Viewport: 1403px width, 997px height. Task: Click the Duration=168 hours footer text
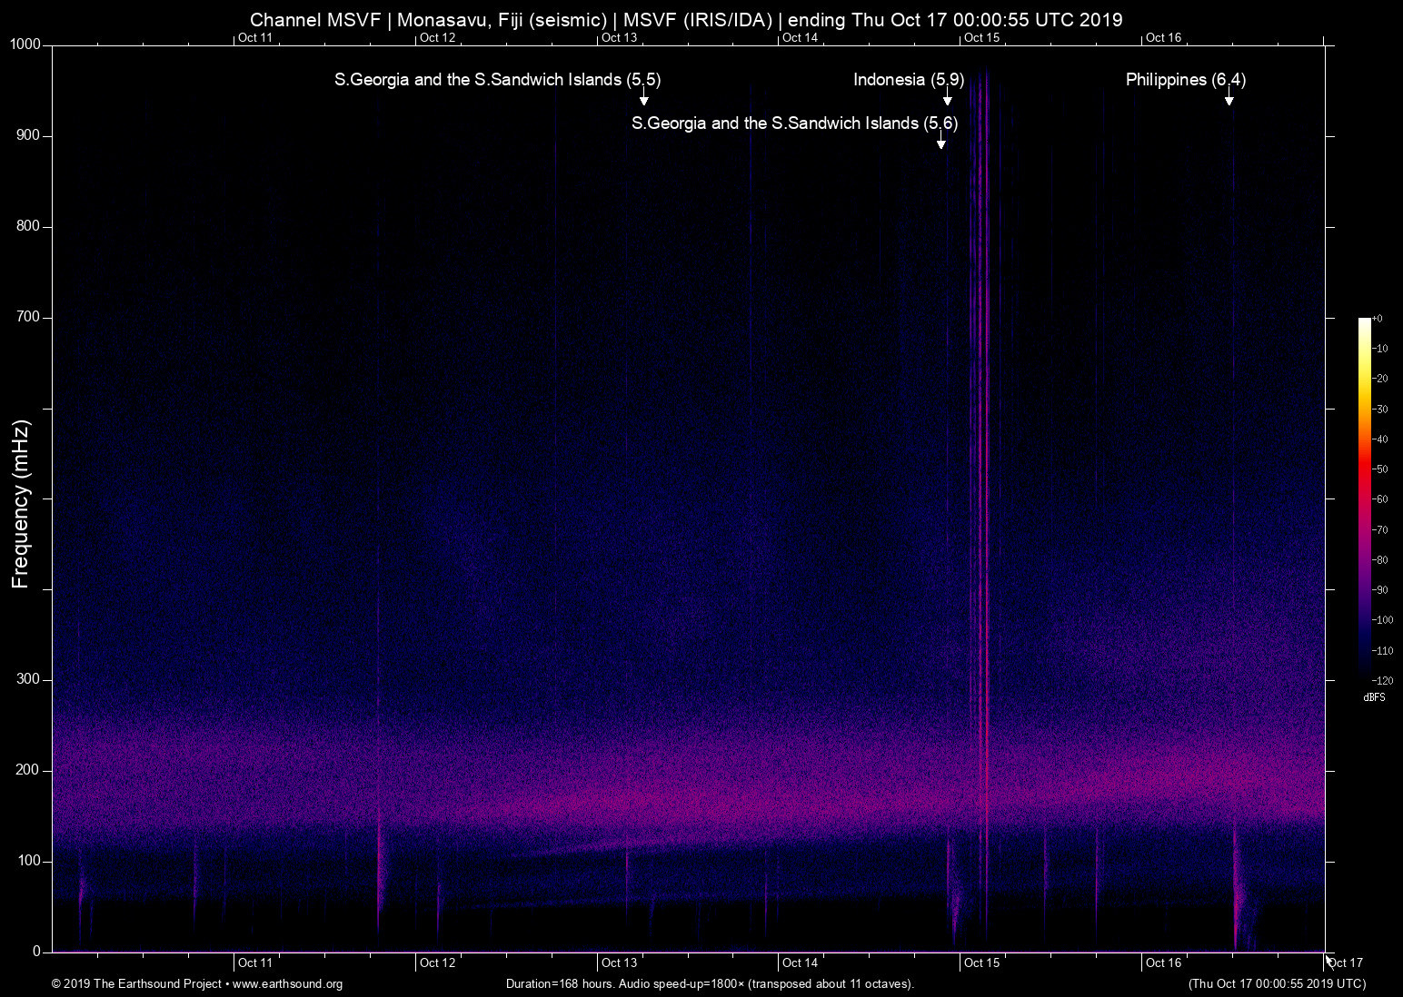tap(710, 984)
